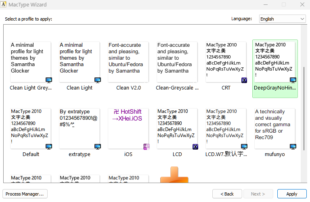The height and width of the screenshot is (202, 310).
Task: Click the 'iOS' profile name
Action: [128, 154]
